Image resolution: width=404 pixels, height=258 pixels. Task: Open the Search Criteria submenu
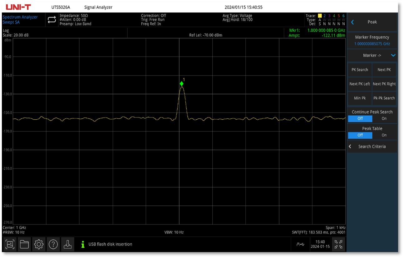[372, 146]
